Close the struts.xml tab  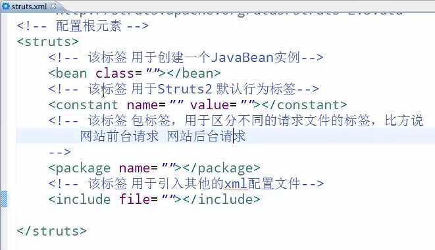[53, 6]
